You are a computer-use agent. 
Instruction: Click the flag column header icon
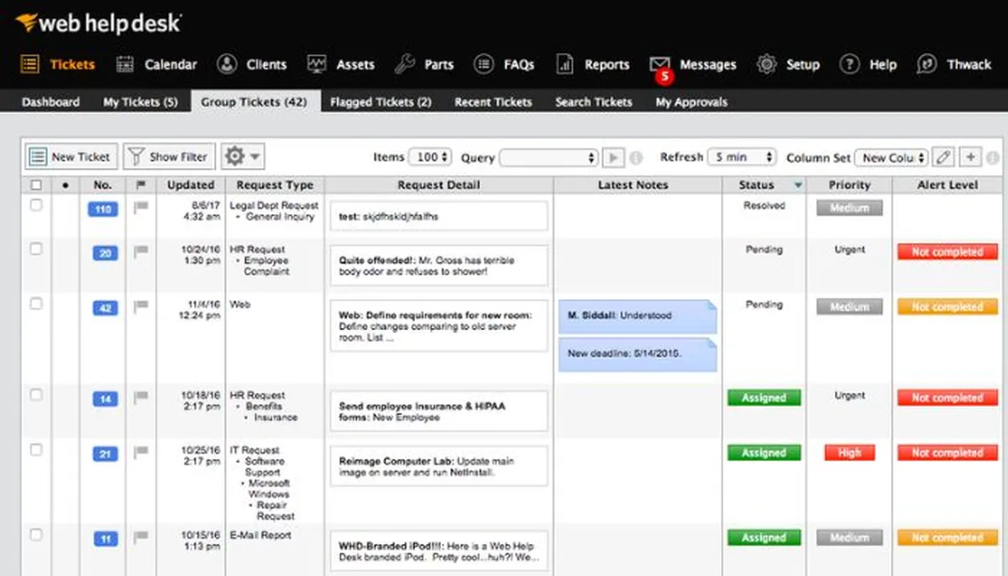(x=140, y=185)
